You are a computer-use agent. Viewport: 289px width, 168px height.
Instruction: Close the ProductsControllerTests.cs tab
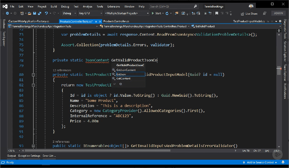tap(100, 22)
